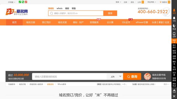
Task: Click the orange 搜索 button
Action: 110,13
